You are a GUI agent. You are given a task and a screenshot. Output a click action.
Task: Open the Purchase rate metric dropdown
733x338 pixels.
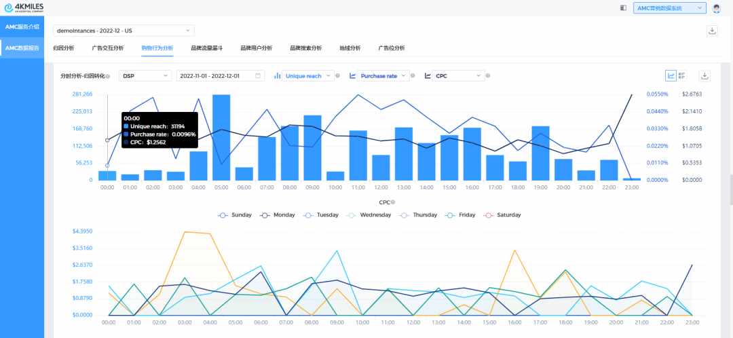tap(383, 76)
